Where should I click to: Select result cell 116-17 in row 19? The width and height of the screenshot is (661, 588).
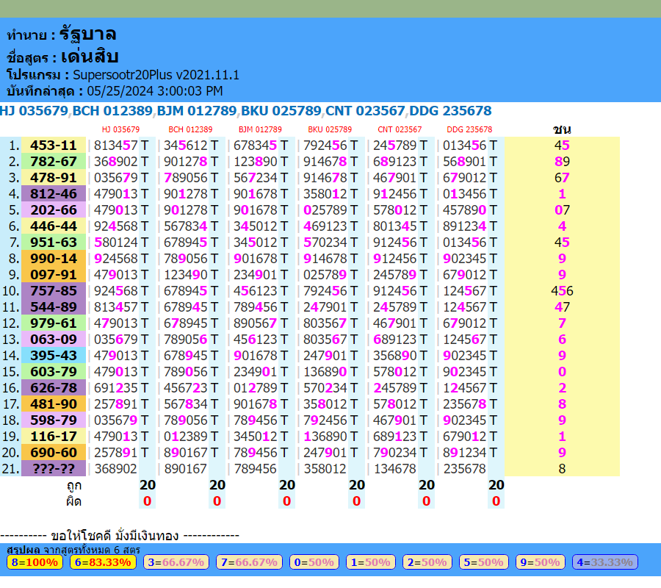(54, 436)
